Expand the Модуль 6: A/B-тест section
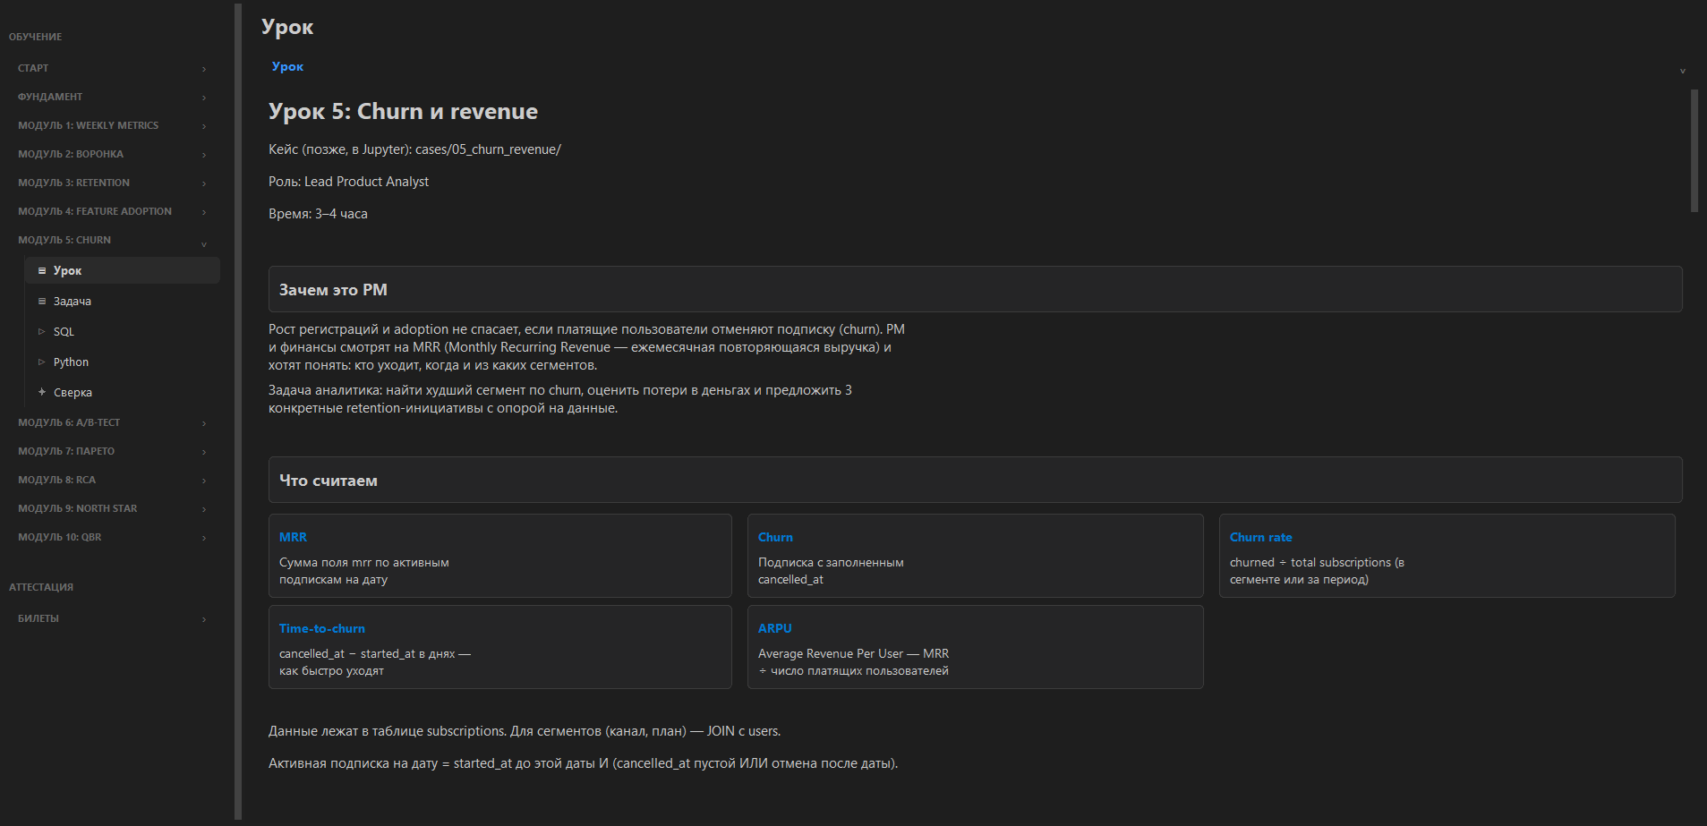The width and height of the screenshot is (1707, 826). (204, 423)
